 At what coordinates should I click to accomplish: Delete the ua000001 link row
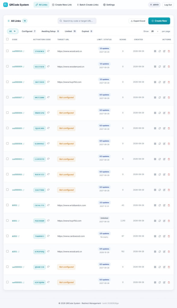click(169, 282)
